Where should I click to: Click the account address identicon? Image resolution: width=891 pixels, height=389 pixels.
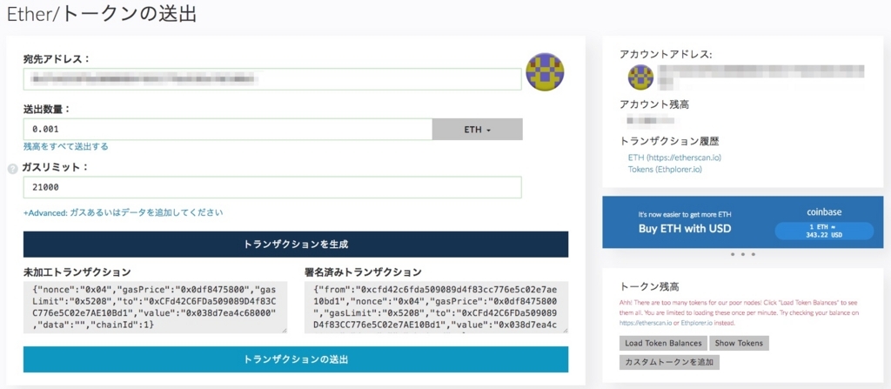[x=640, y=77]
